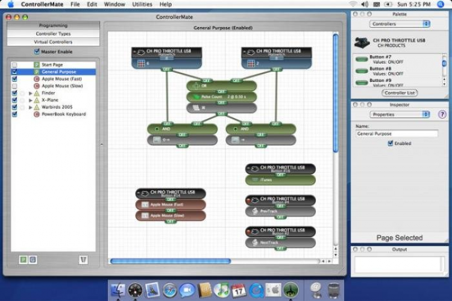The height and width of the screenshot is (301, 452).
Task: Select the Button #7 green icon in the Palette
Action: (x=362, y=60)
